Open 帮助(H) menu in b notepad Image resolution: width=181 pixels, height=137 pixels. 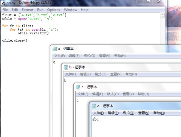pyautogui.click(x=131, y=74)
